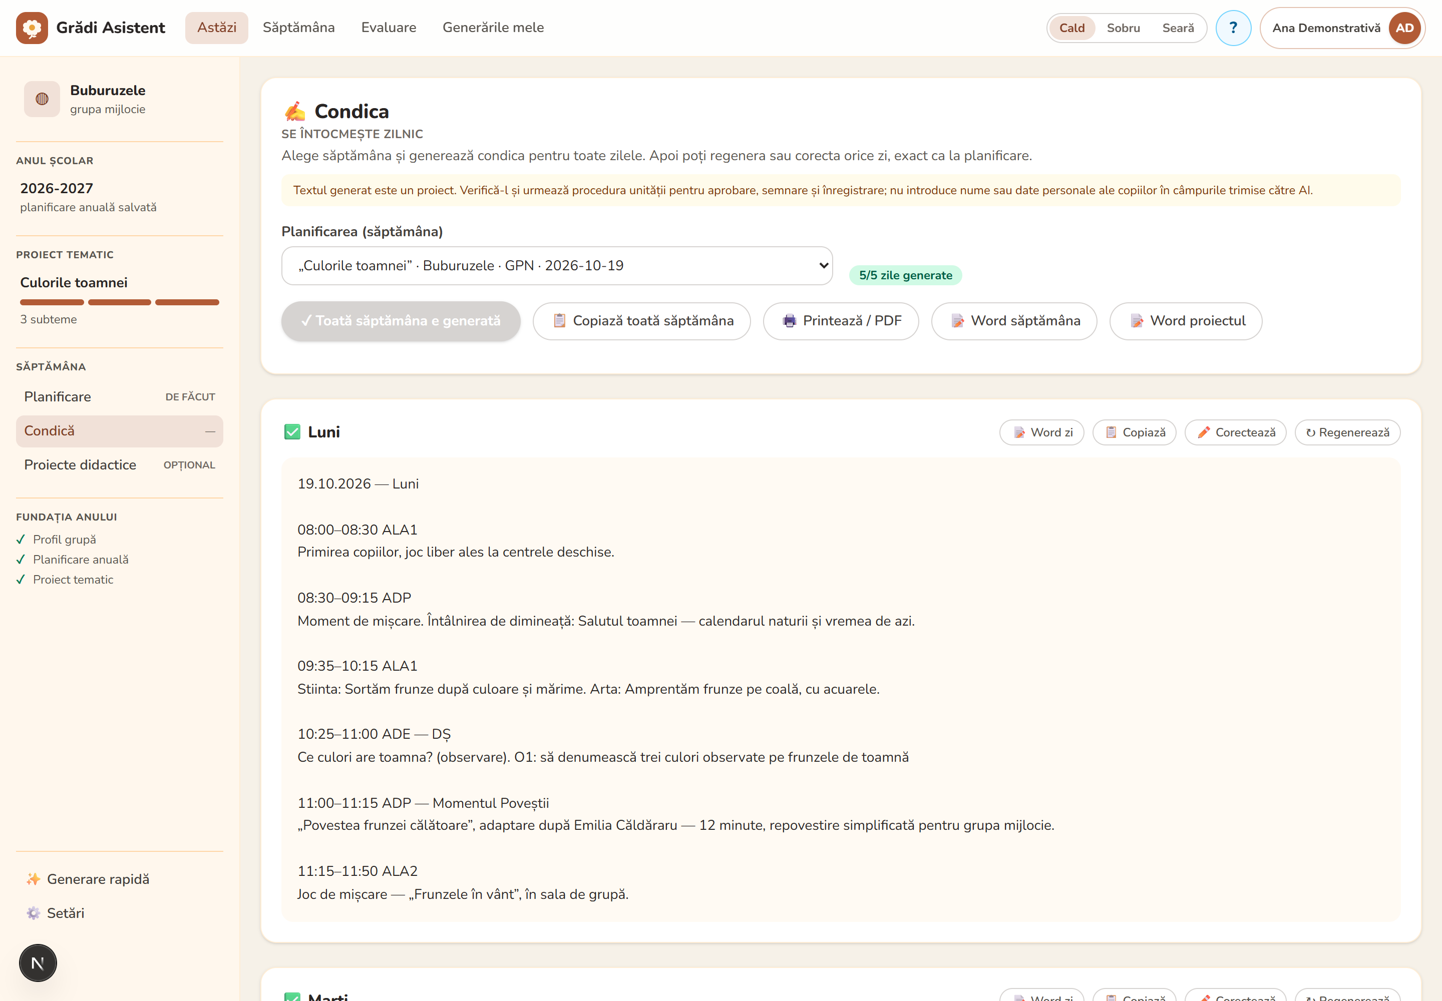Click the round N badge button
The width and height of the screenshot is (1442, 1001).
pyautogui.click(x=38, y=963)
